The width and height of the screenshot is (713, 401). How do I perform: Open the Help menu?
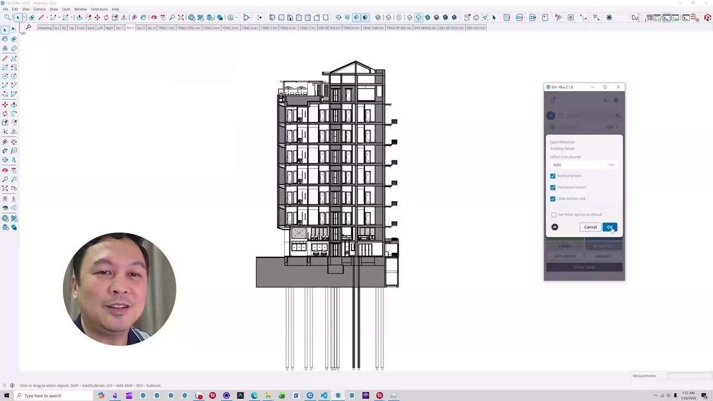(x=115, y=9)
